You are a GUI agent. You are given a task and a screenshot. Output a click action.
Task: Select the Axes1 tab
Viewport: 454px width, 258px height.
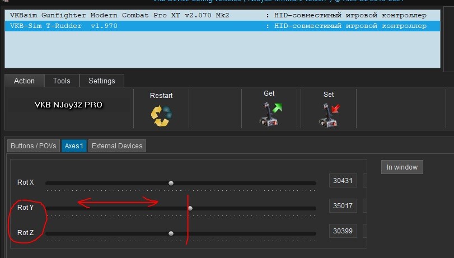74,146
